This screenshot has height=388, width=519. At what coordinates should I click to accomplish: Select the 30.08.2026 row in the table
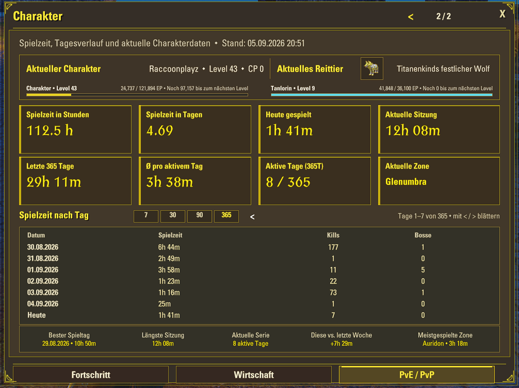coord(259,247)
